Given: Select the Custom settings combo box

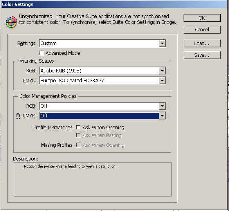Looking at the screenshot, I should (102, 43).
